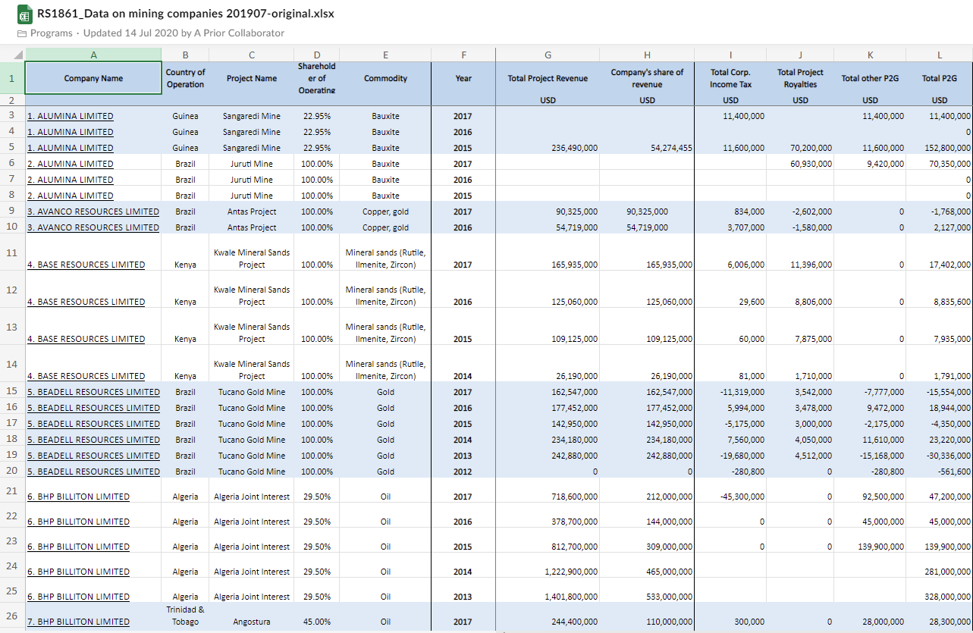Click the Company Name header cell
The width and height of the screenshot is (973, 633).
coord(93,78)
